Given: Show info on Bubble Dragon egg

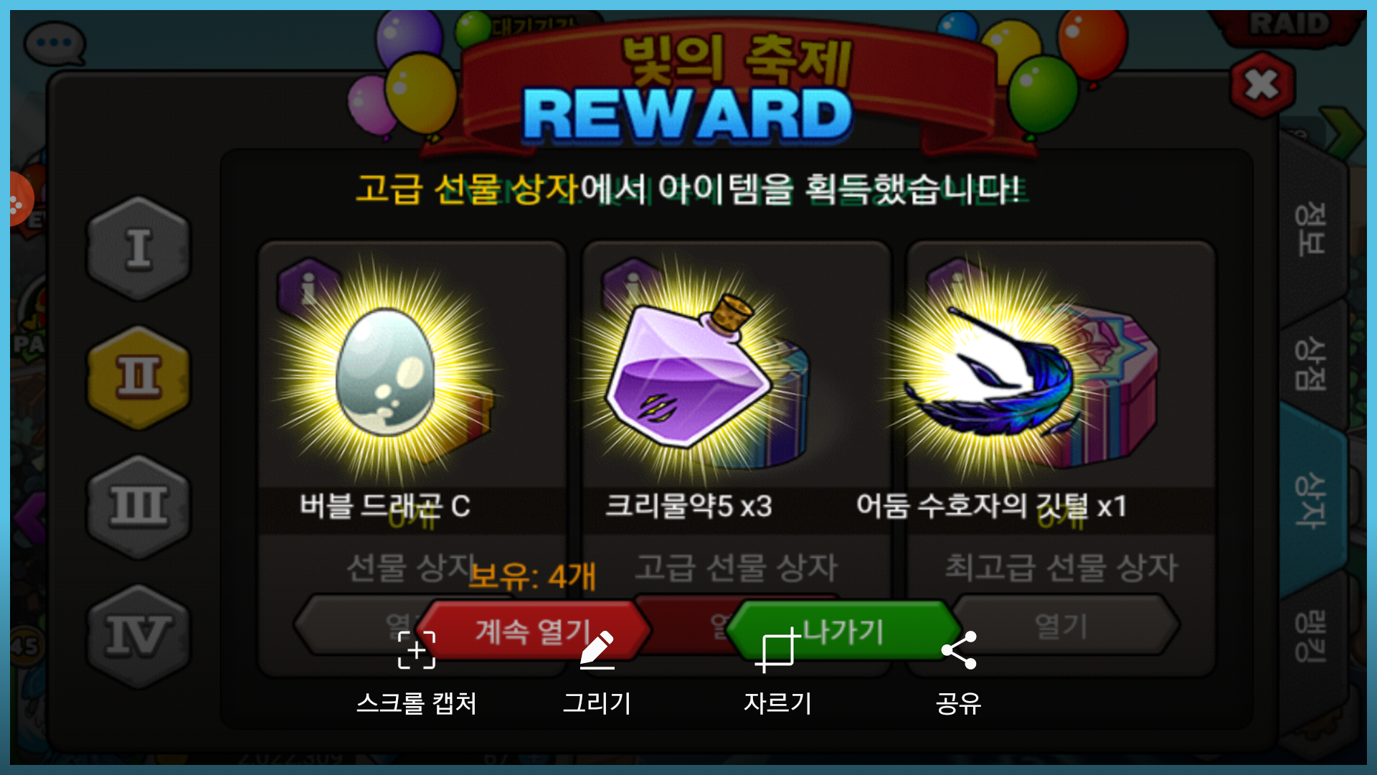Looking at the screenshot, I should point(308,287).
